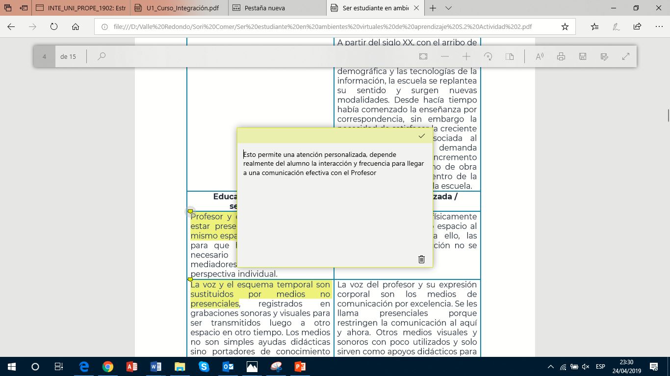Screen dimensions: 670x376
Task: Show hidden system tray icons
Action: 551,367
